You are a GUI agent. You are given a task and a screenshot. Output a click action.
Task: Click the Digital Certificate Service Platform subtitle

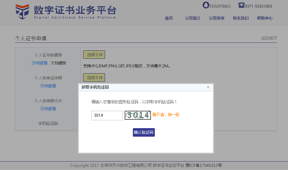[75, 17]
